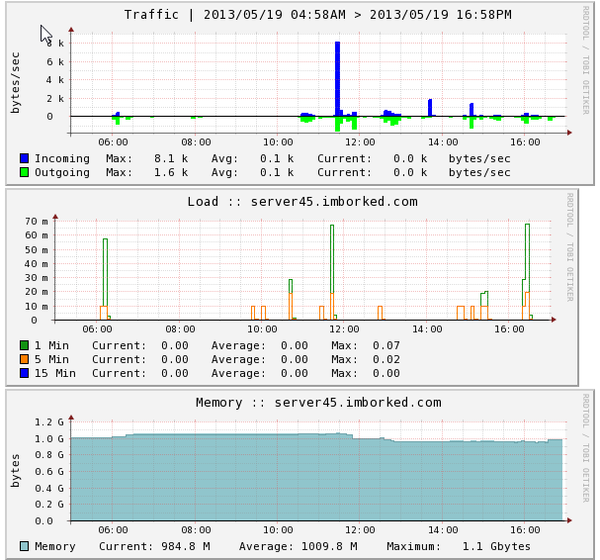Click the RRDTOOL watermark on Memory graph
The height and width of the screenshot is (560, 600).
point(585,447)
